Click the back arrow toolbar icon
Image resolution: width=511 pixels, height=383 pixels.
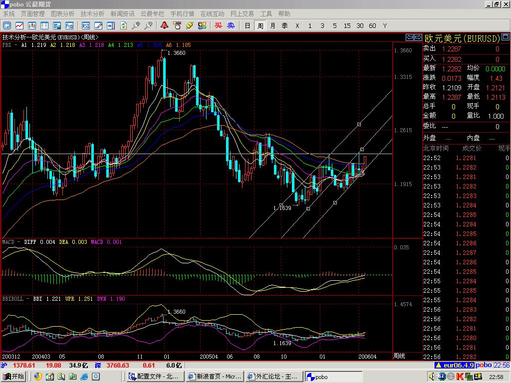tap(7, 26)
